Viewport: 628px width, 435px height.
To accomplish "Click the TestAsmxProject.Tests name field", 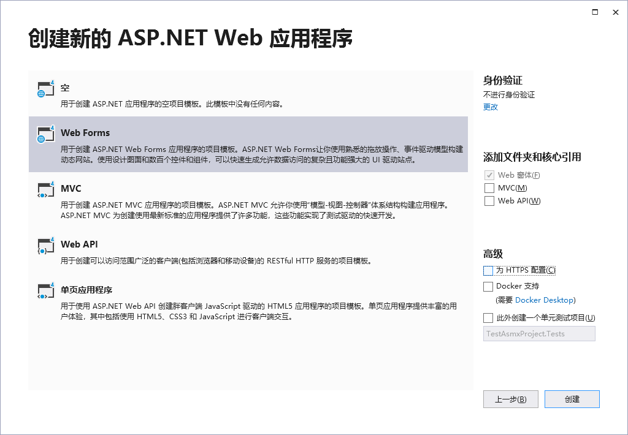I will [539, 334].
